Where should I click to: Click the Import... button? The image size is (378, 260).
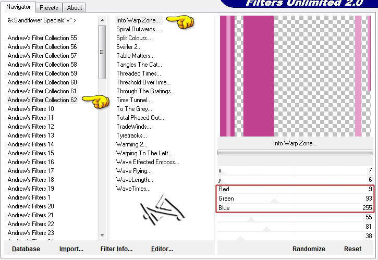click(71, 249)
